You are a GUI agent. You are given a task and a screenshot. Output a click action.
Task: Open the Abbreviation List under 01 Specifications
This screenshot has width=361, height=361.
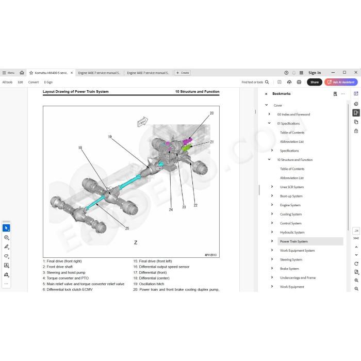(292, 142)
